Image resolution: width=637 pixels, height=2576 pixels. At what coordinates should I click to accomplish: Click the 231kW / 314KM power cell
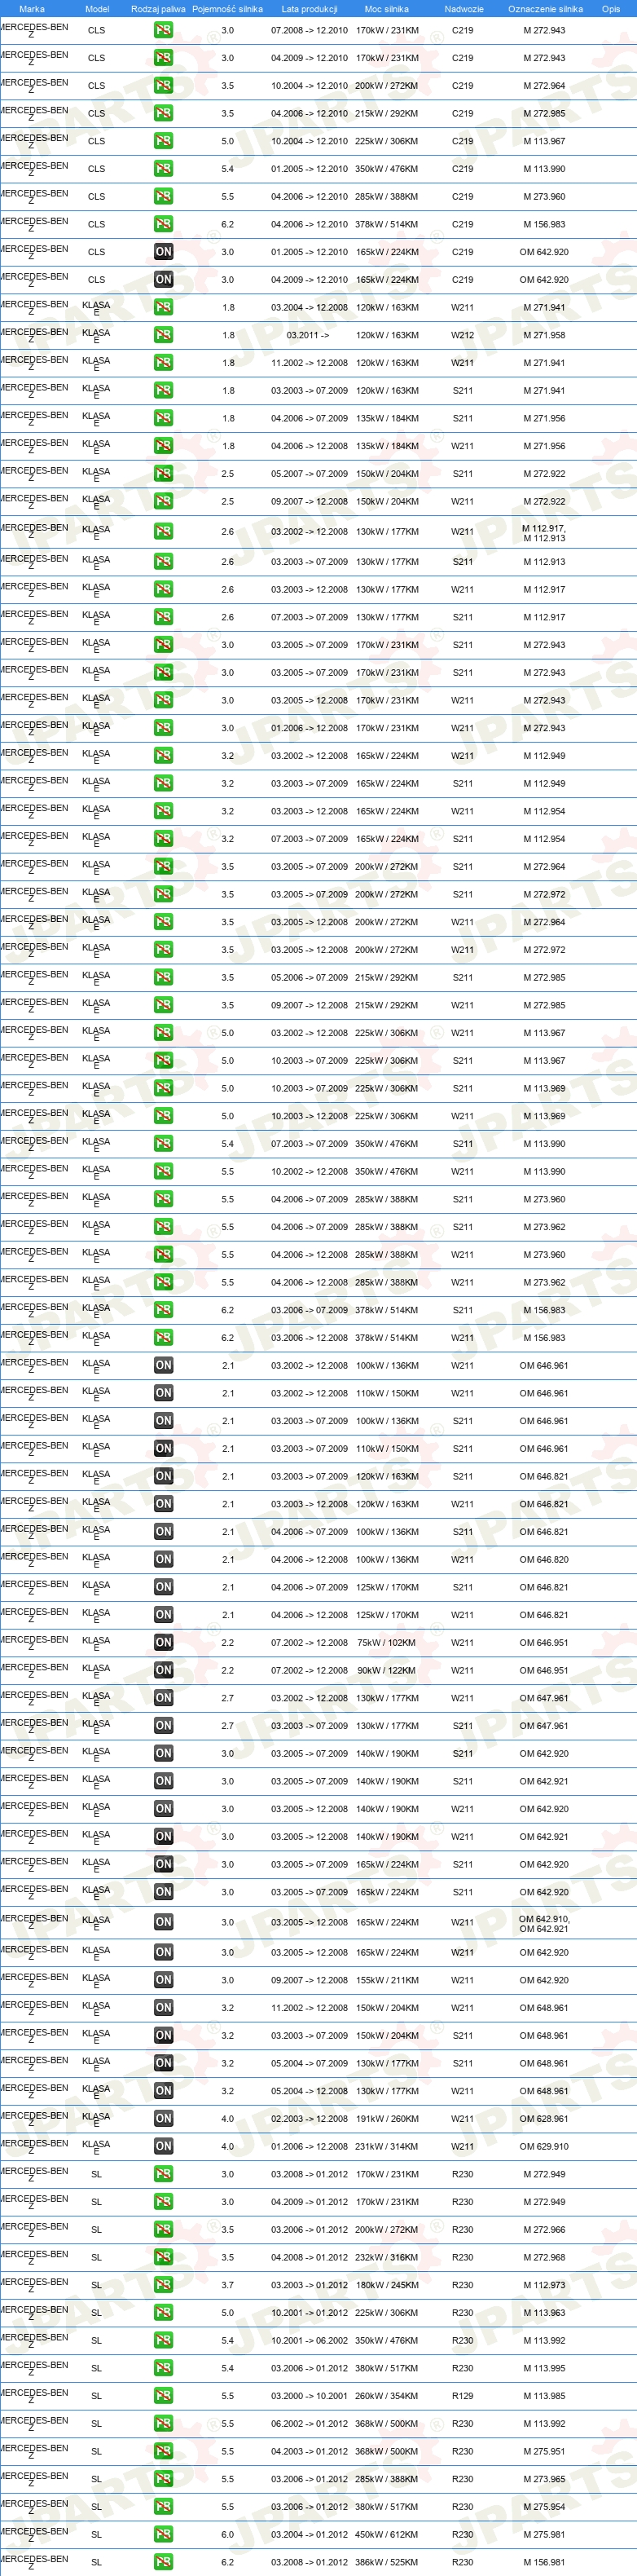point(387,2147)
